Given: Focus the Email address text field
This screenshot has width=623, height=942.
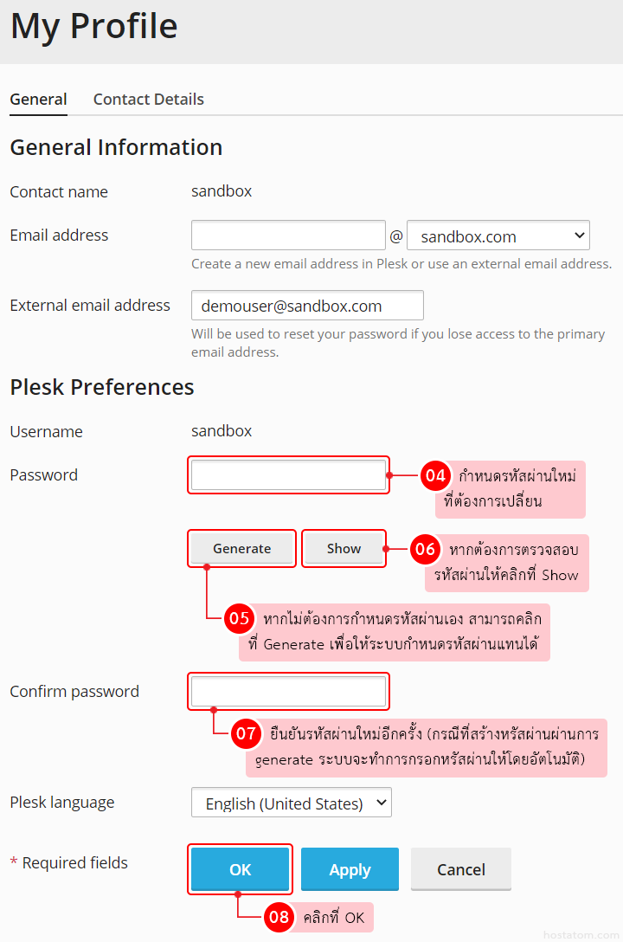Looking at the screenshot, I should 288,235.
